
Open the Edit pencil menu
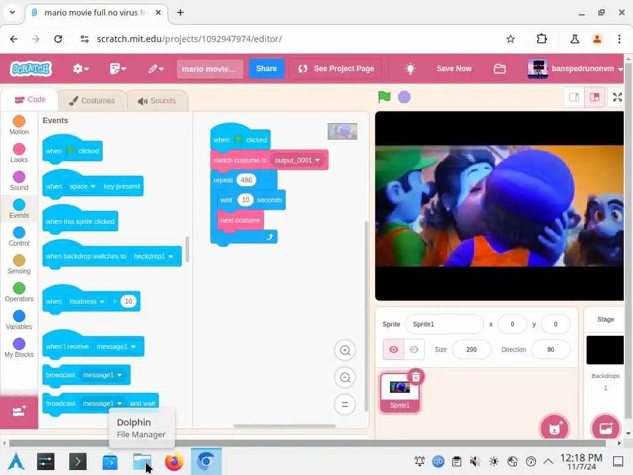point(155,69)
